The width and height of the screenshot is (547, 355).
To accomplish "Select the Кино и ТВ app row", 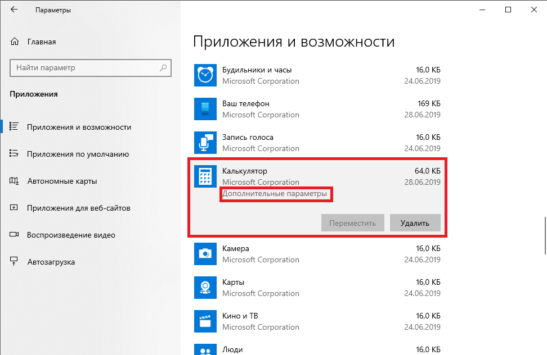I will [x=317, y=321].
